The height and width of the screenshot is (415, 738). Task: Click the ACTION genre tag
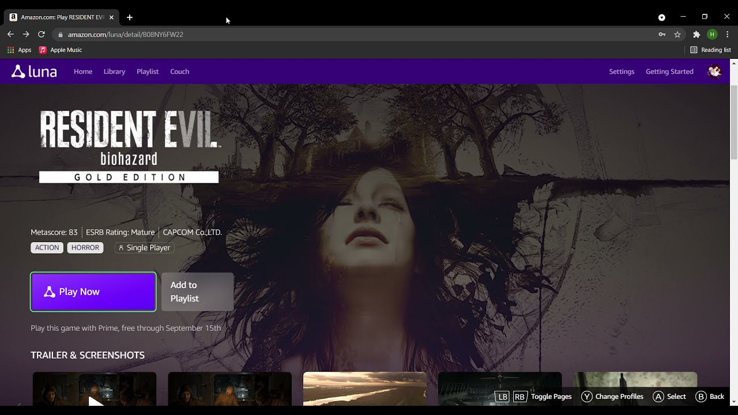47,248
